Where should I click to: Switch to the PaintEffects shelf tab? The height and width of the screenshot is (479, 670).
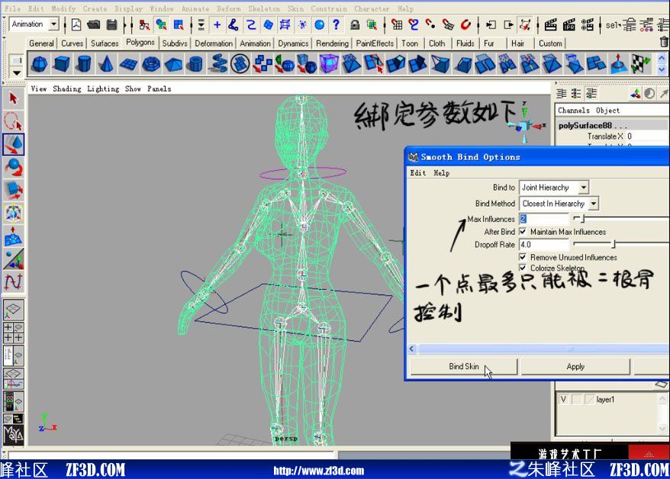(375, 43)
